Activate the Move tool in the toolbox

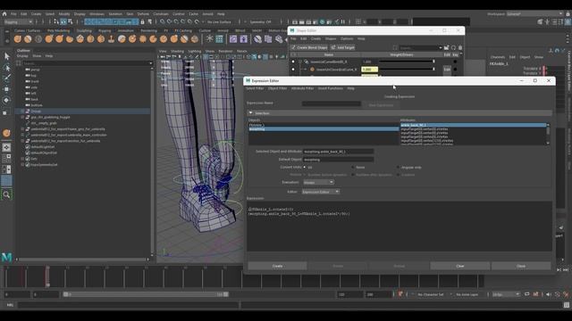[6, 89]
